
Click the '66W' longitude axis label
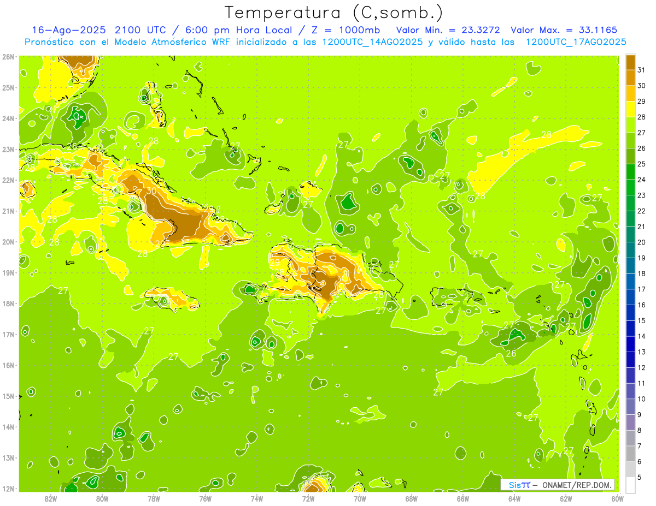click(x=463, y=498)
